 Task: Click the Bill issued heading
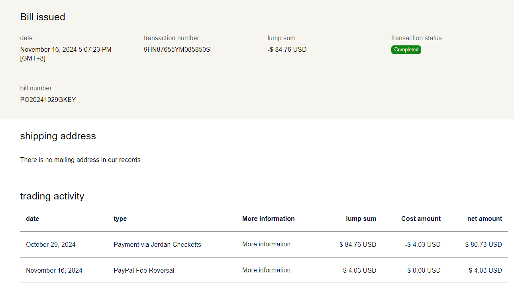43,17
